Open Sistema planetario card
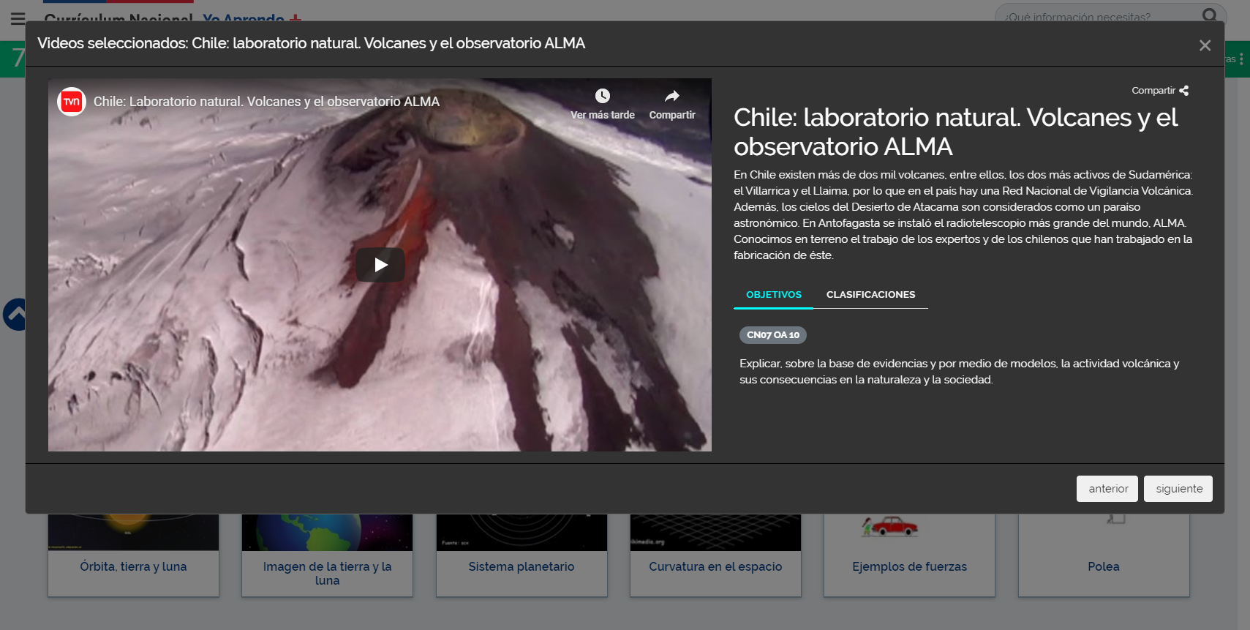Viewport: 1250px width, 630px height. [522, 555]
